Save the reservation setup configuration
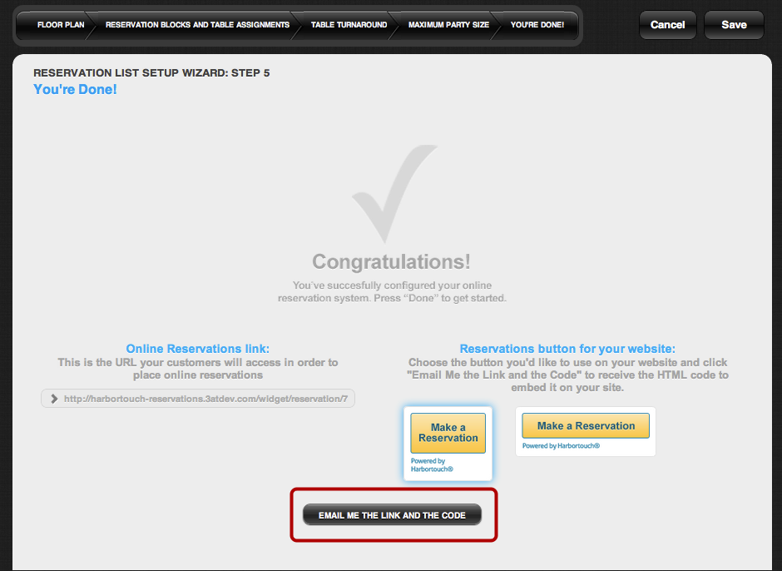782x571 pixels. pos(734,25)
